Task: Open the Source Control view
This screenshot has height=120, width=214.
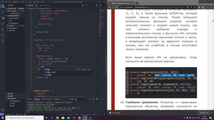Action: (3, 18)
